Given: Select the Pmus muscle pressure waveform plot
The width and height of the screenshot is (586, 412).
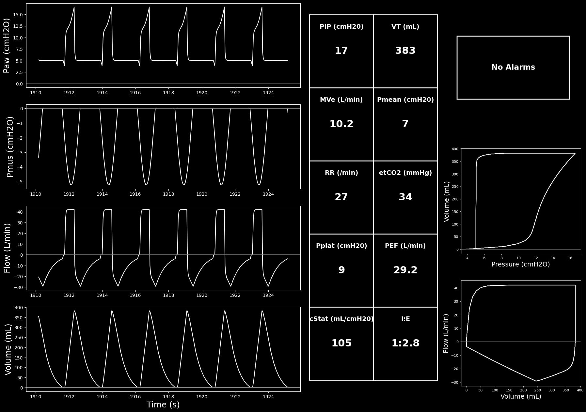Looking at the screenshot, I should tap(163, 146).
